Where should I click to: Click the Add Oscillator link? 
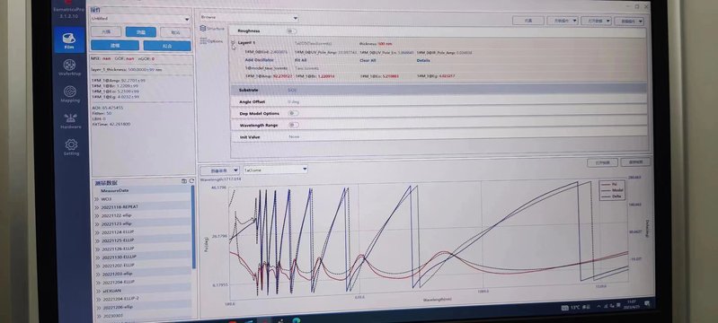pos(259,60)
